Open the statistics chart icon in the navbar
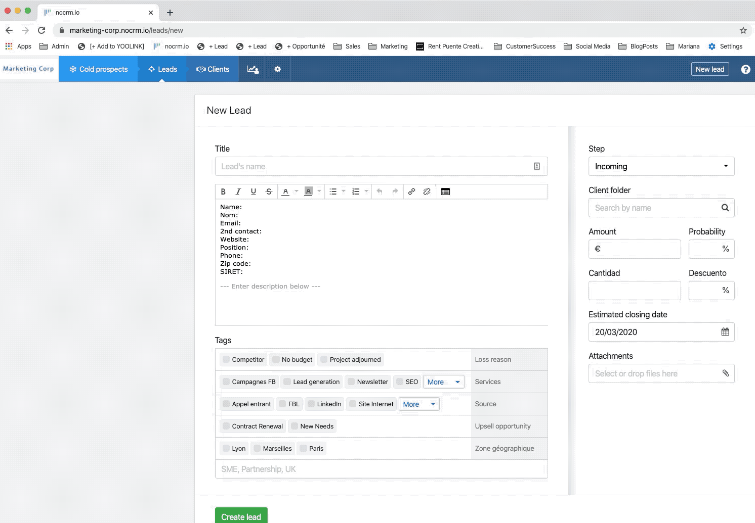Viewport: 755px width, 523px height. pyautogui.click(x=253, y=69)
